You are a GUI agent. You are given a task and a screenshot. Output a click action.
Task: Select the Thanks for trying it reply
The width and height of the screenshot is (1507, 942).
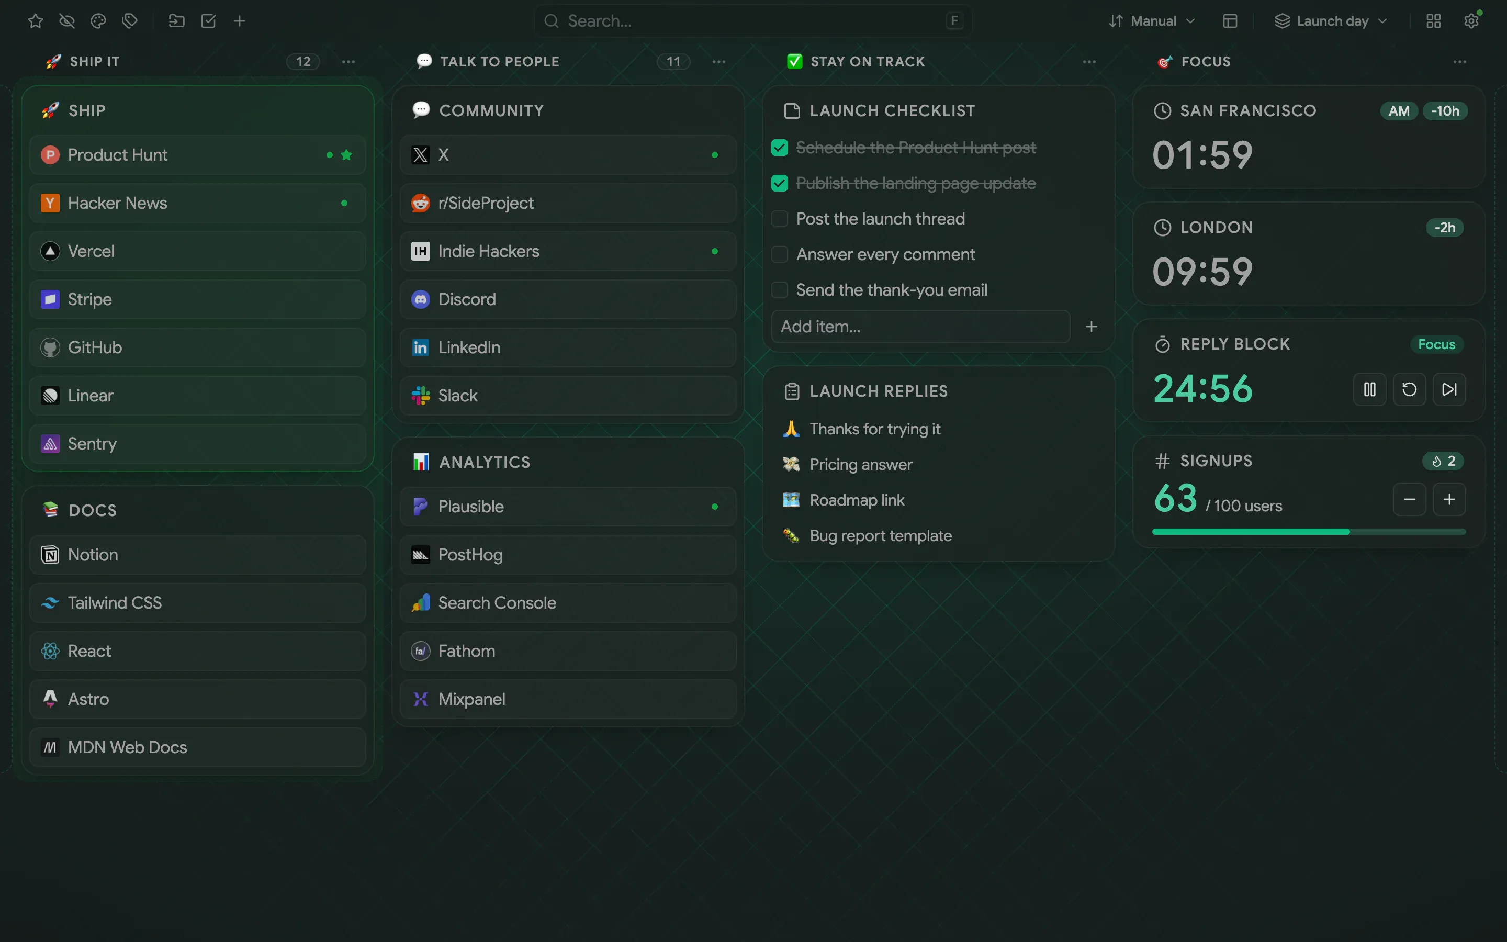point(938,429)
